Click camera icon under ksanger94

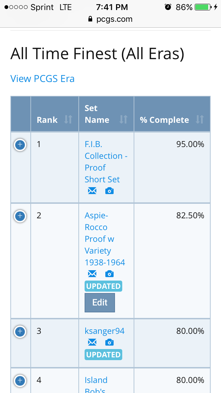coord(109,342)
